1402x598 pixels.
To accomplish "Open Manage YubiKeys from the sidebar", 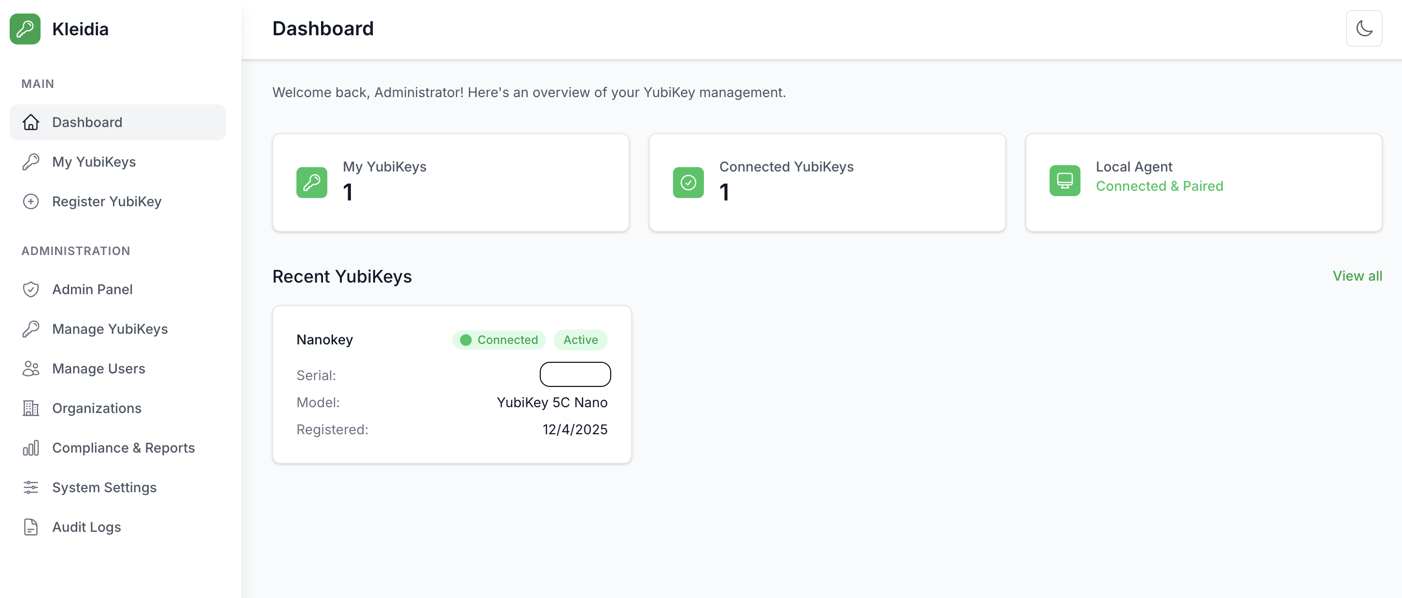I will coord(110,328).
